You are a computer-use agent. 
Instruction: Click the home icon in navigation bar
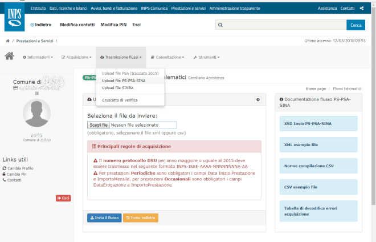[x=9, y=57]
